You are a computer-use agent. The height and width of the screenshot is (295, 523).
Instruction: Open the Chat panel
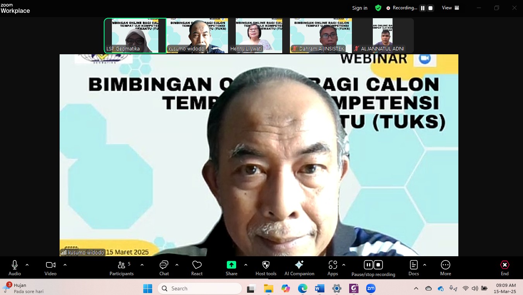click(x=164, y=268)
